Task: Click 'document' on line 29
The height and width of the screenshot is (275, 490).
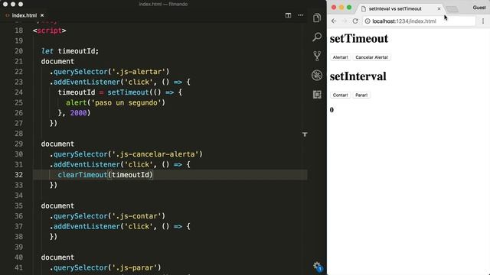Action: [57, 144]
